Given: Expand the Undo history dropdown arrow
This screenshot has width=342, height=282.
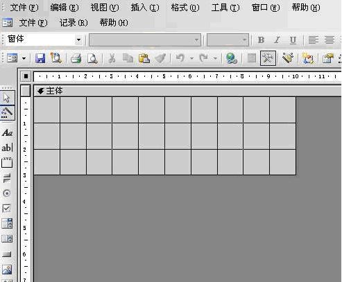Looking at the screenshot, I should point(191,58).
